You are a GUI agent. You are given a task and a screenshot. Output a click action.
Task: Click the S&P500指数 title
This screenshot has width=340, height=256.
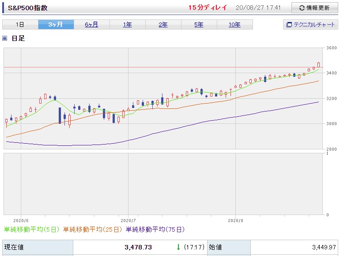tap(27, 8)
